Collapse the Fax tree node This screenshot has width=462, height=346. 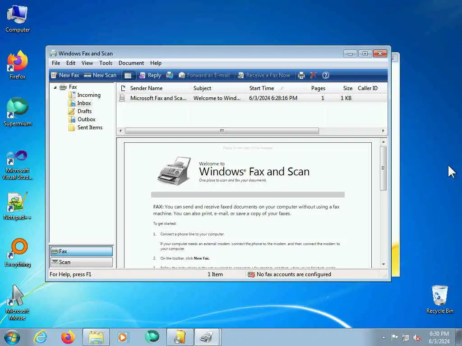point(55,87)
